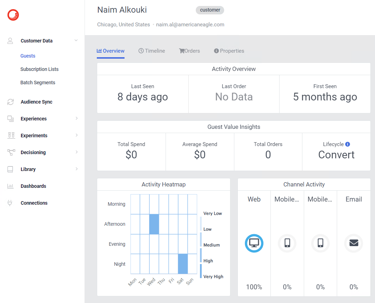Click the Customer Data person icon
The width and height of the screenshot is (375, 303).
coord(10,41)
